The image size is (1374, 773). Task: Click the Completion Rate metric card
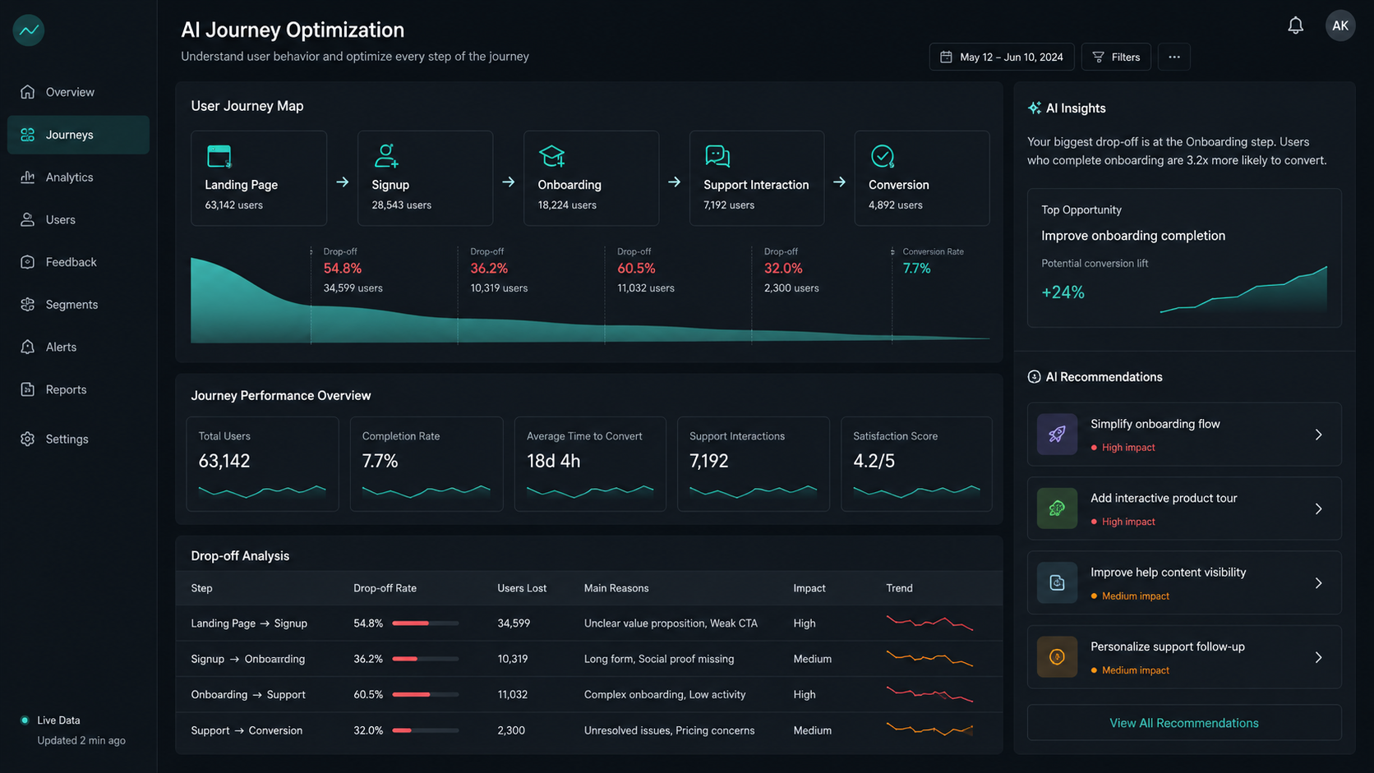pos(426,464)
